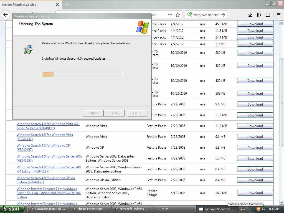Submit the search with the arrow button
The image size is (284, 213).
pyautogui.click(x=223, y=15)
